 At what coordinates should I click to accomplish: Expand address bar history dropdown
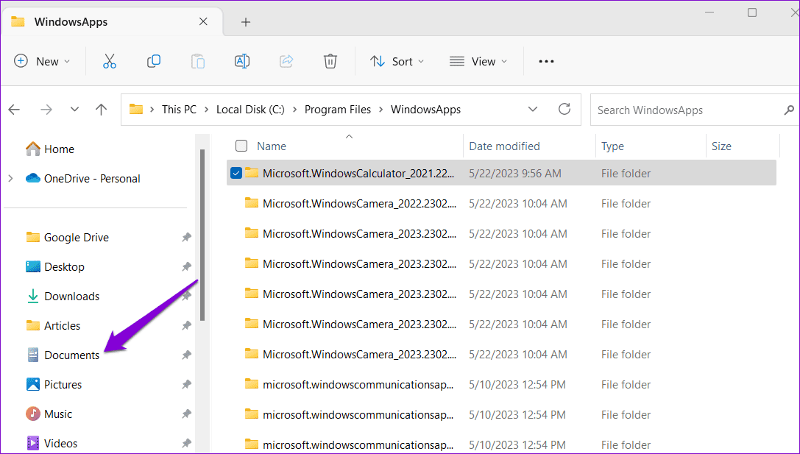(533, 109)
